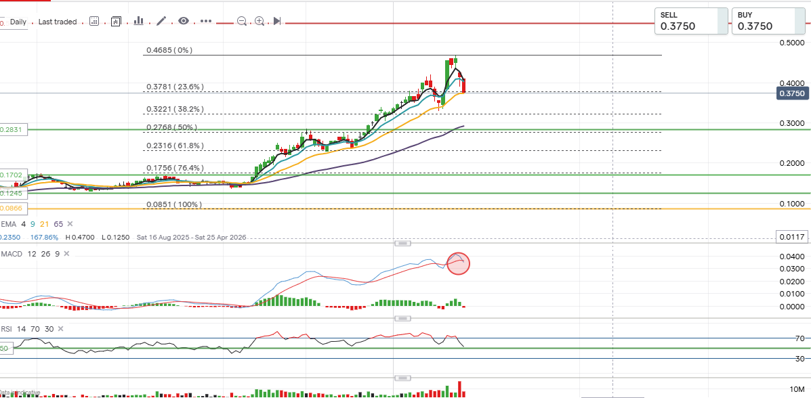Click the SELL 0.3750 button

pyautogui.click(x=691, y=21)
